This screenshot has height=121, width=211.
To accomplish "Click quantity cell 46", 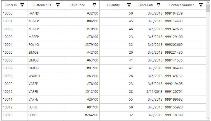I will pyautogui.click(x=117, y=29).
